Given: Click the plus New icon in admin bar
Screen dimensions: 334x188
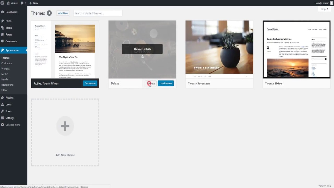Looking at the screenshot, I should [31, 3].
